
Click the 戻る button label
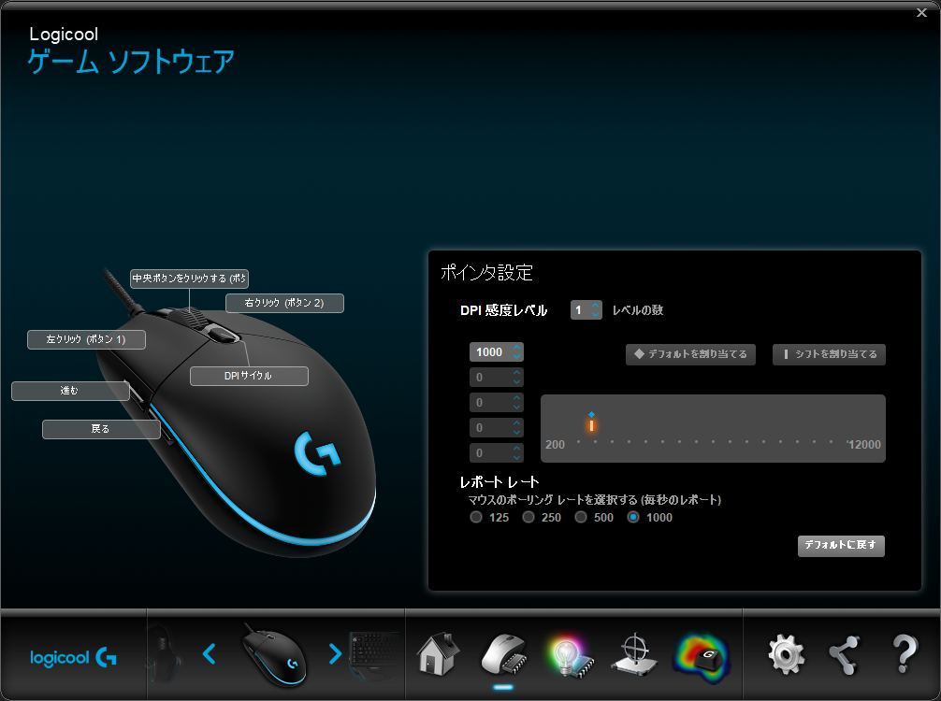tap(101, 429)
